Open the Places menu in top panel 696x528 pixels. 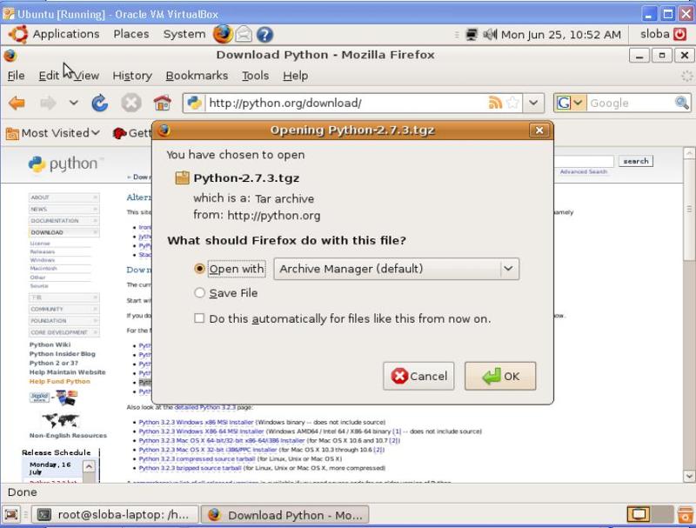(131, 34)
